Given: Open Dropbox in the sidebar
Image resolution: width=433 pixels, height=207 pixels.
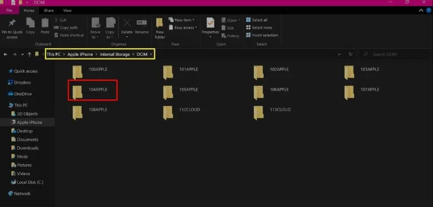Looking at the screenshot, I should tap(19, 82).
